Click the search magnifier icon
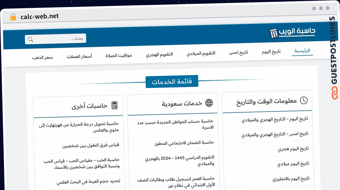Viewport: 340px width, 190px height. pos(31,39)
